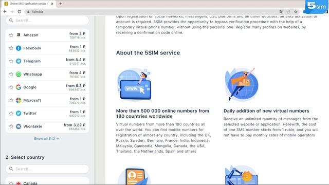Click the Facebook logo icon
Image resolution: width=329 pixels, height=185 pixels.
(19, 48)
